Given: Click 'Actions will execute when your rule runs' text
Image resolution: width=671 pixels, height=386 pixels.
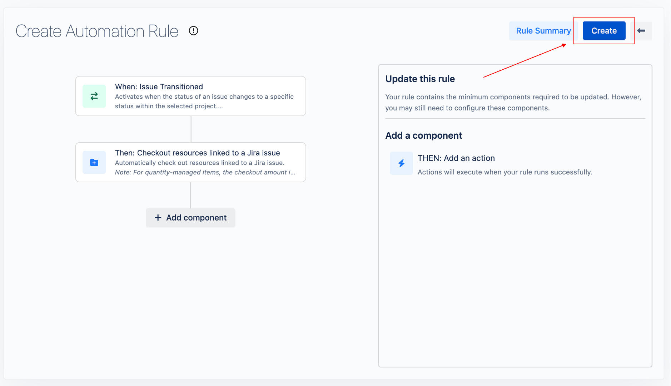Looking at the screenshot, I should [505, 172].
